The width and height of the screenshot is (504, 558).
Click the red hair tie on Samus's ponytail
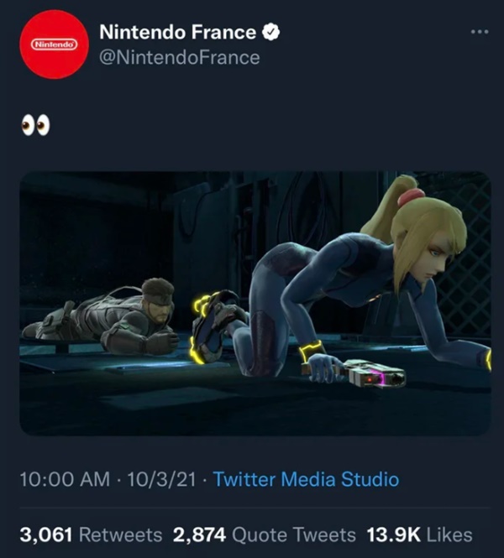411,199
